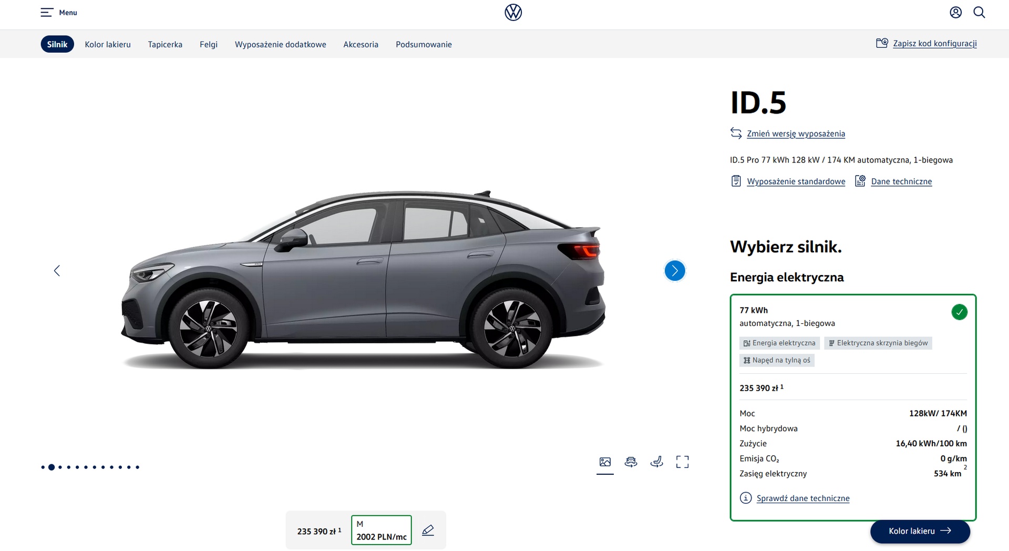Click the Wybierz silnik. heading
Screen dimensions: 1009x551
(x=786, y=247)
